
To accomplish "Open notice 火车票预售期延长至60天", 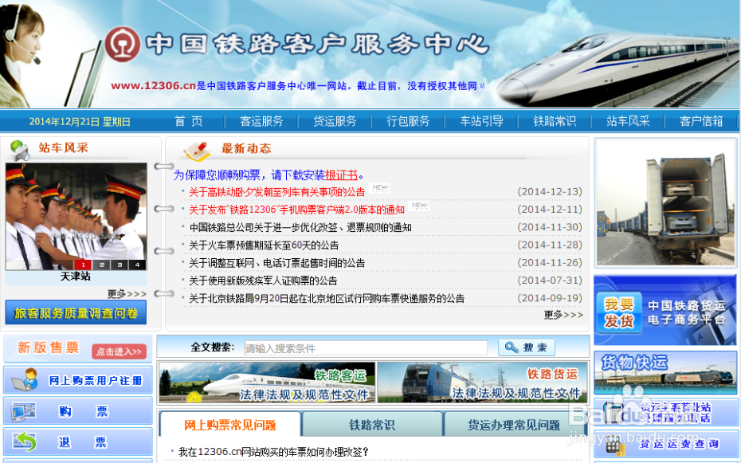I will (264, 245).
